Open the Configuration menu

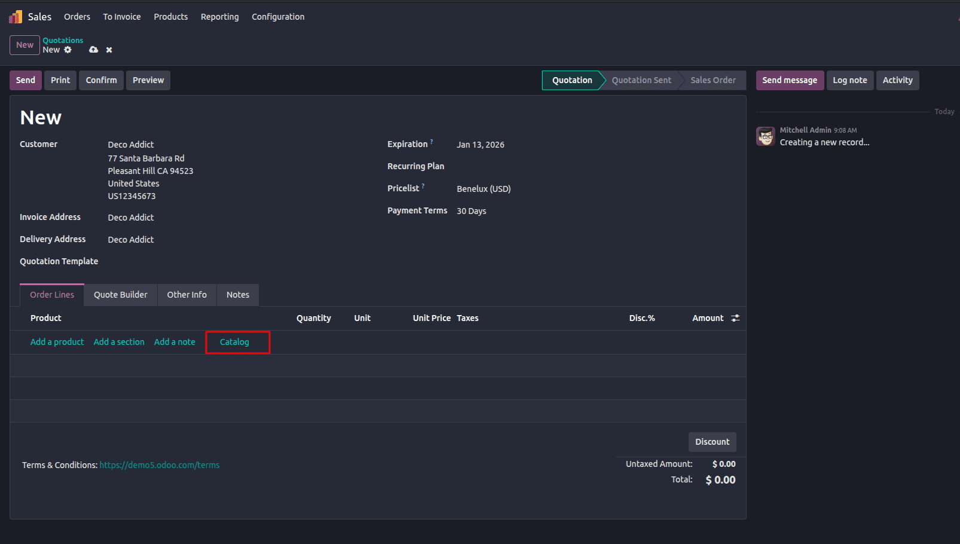278,17
